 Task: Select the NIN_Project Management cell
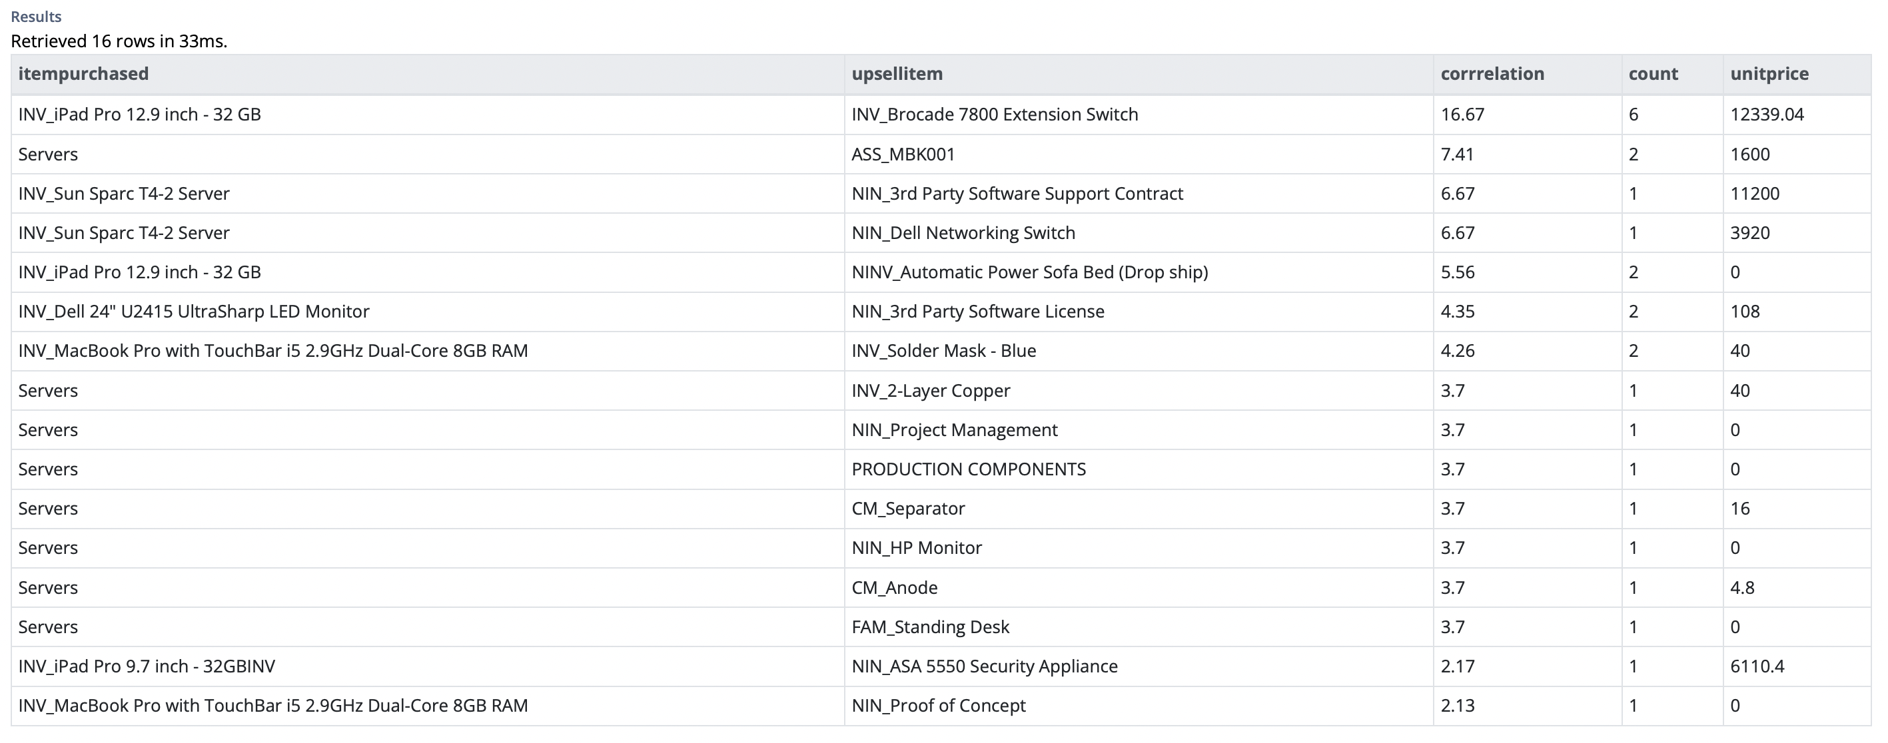[1139, 430]
